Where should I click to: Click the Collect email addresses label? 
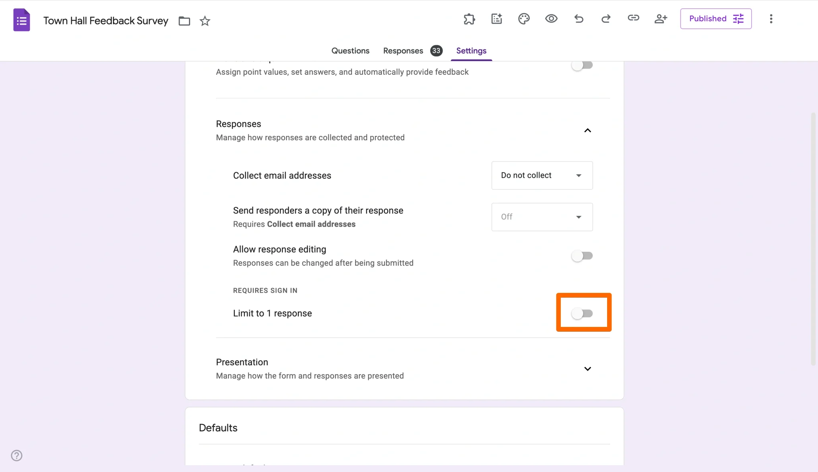(x=282, y=175)
